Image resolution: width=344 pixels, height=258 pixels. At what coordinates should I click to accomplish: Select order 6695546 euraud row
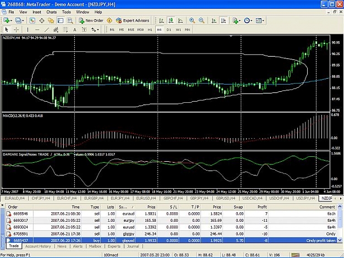(x=171, y=213)
